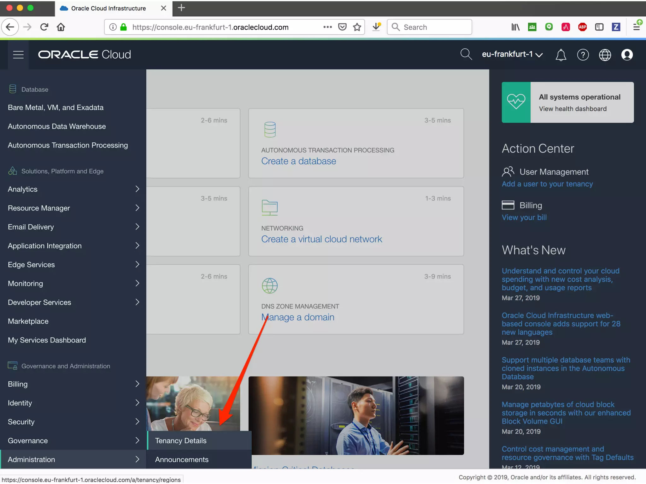Click the health dashboard heart icon

tap(516, 102)
